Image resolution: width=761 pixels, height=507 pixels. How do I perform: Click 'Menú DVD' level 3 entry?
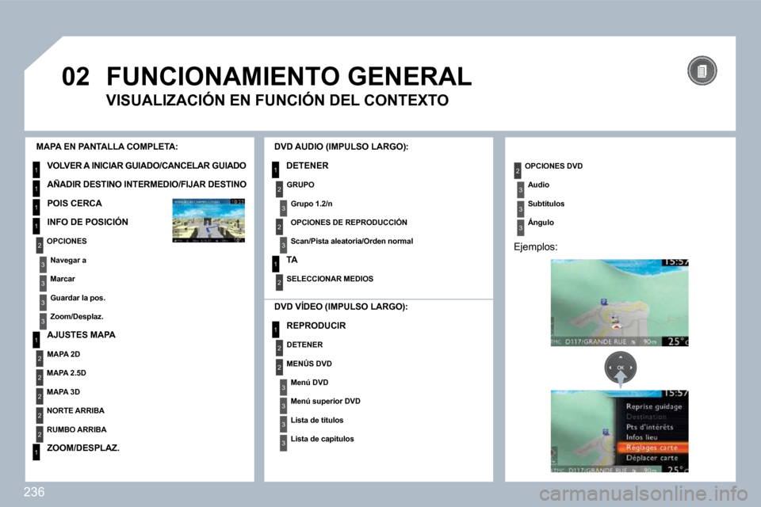310,383
